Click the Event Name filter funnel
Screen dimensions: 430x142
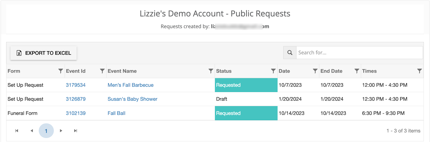click(211, 71)
